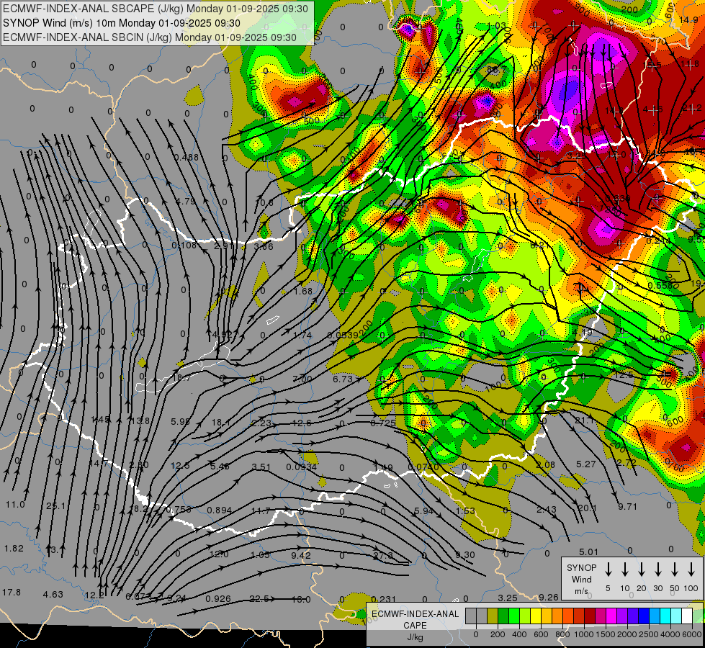The image size is (705, 648).
Task: Click the 3.66 map value
Action: [x=264, y=246]
